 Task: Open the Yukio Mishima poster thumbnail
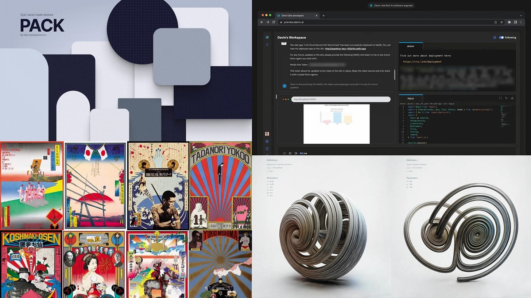coord(220,264)
